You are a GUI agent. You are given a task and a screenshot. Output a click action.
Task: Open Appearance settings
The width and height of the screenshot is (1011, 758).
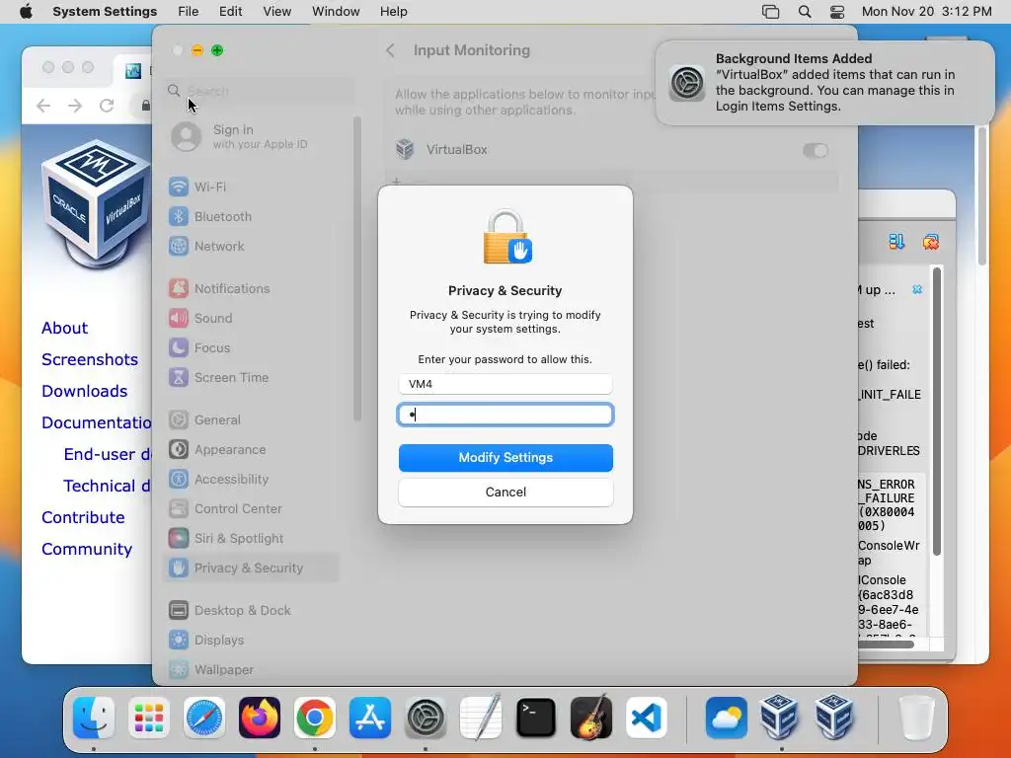[252, 450]
